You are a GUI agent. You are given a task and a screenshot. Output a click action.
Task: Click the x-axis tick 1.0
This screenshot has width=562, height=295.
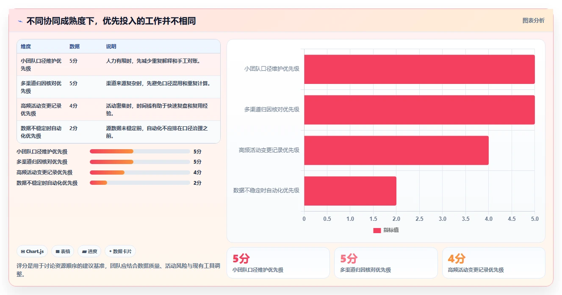coord(350,219)
